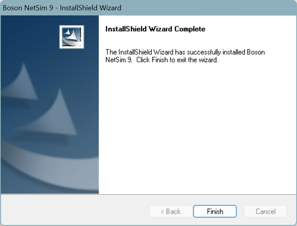This screenshot has height=226, width=297.
Task: Click the disabled Back button
Action: point(171,211)
